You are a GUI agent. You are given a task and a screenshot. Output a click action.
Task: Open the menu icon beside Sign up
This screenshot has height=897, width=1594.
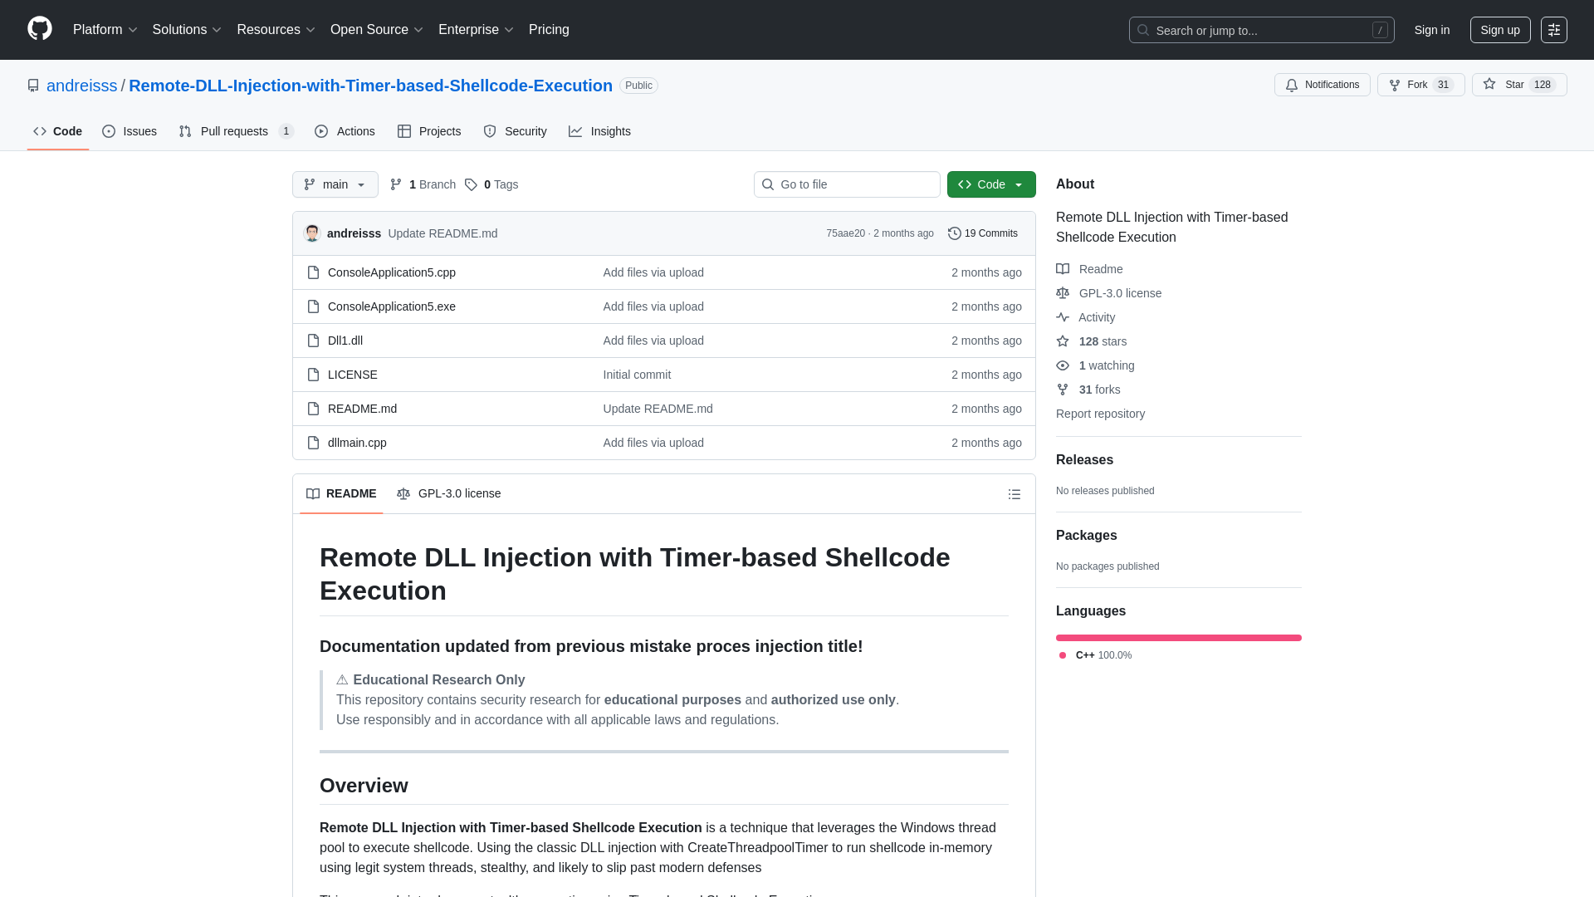pyautogui.click(x=1554, y=30)
